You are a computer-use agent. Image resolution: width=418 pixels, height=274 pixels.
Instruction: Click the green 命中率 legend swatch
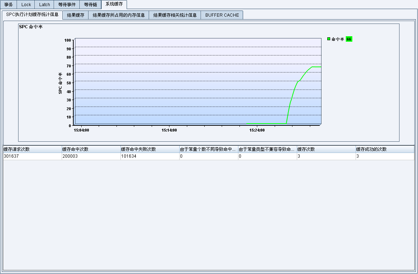pos(329,39)
